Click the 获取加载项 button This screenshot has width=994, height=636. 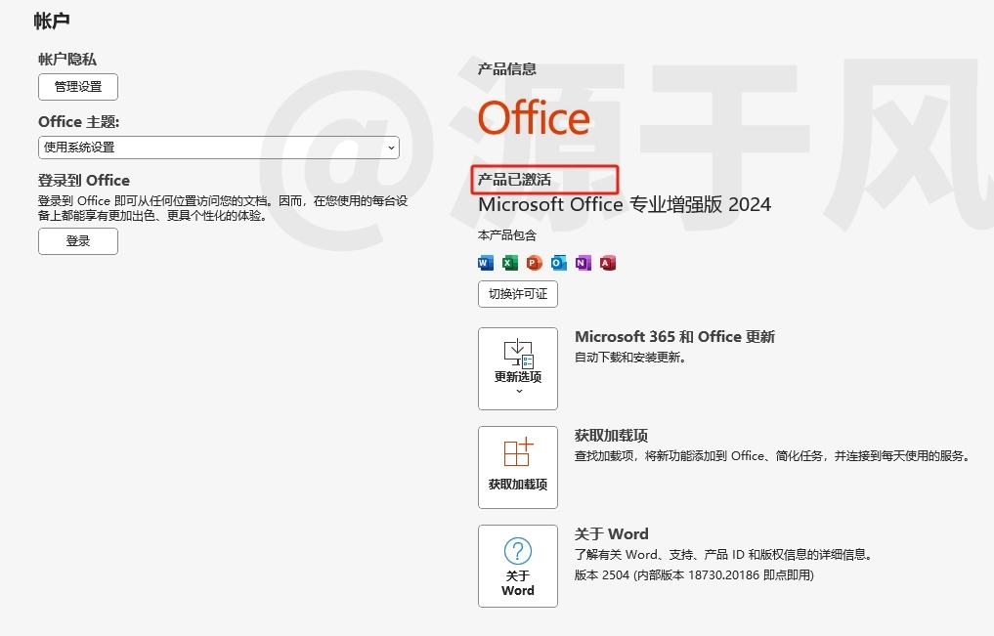(x=518, y=468)
